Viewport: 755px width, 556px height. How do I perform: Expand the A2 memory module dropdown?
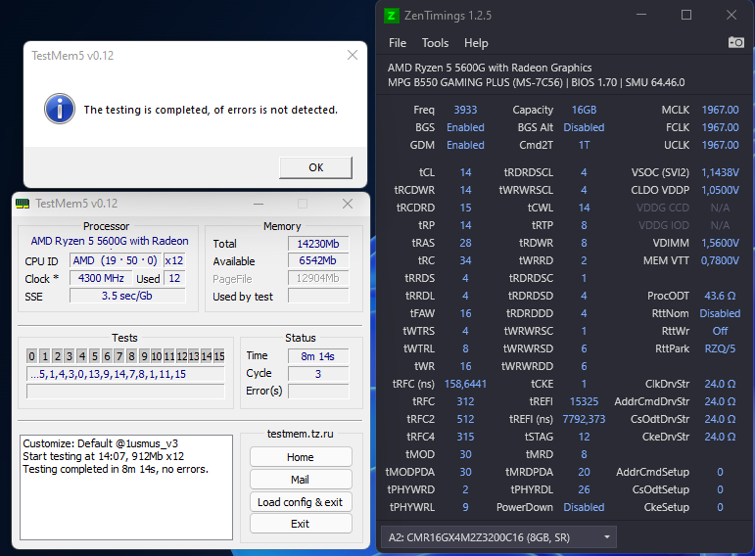(x=607, y=537)
